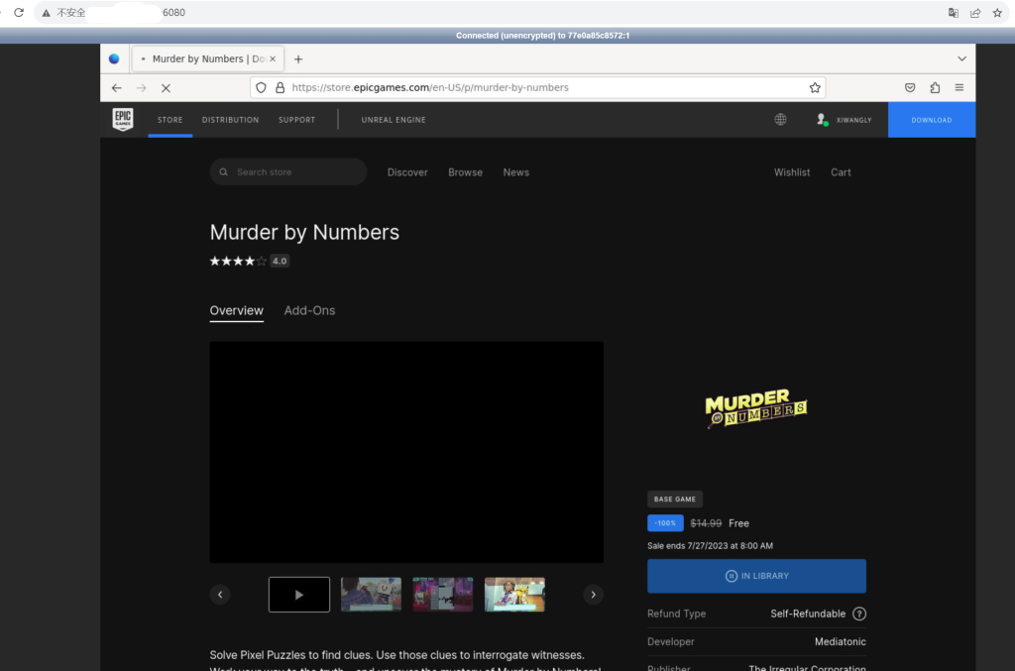Open the SUPPORT menu item
1015x671 pixels.
click(297, 120)
